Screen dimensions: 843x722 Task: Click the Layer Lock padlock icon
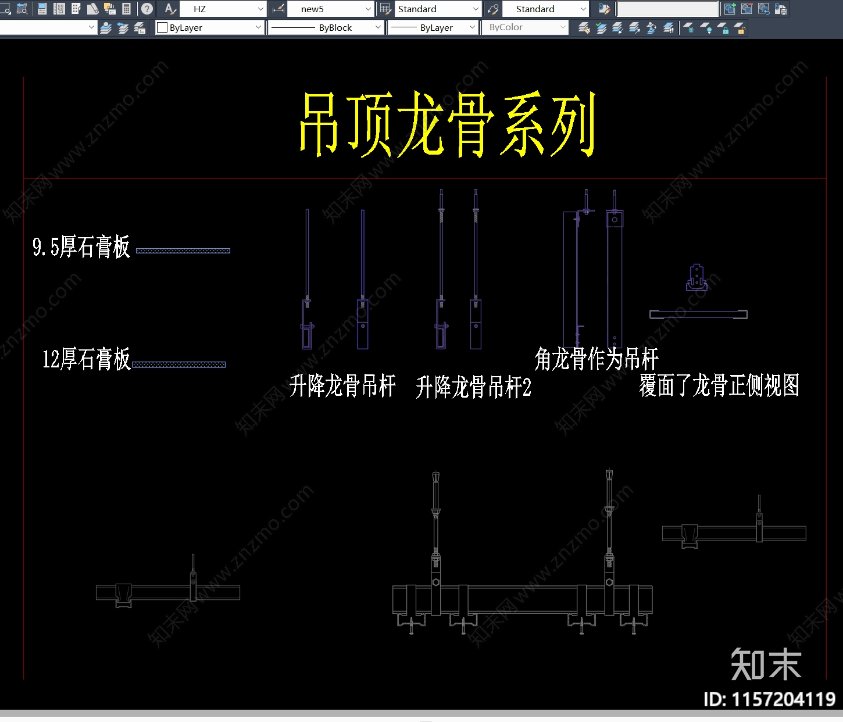[x=723, y=27]
